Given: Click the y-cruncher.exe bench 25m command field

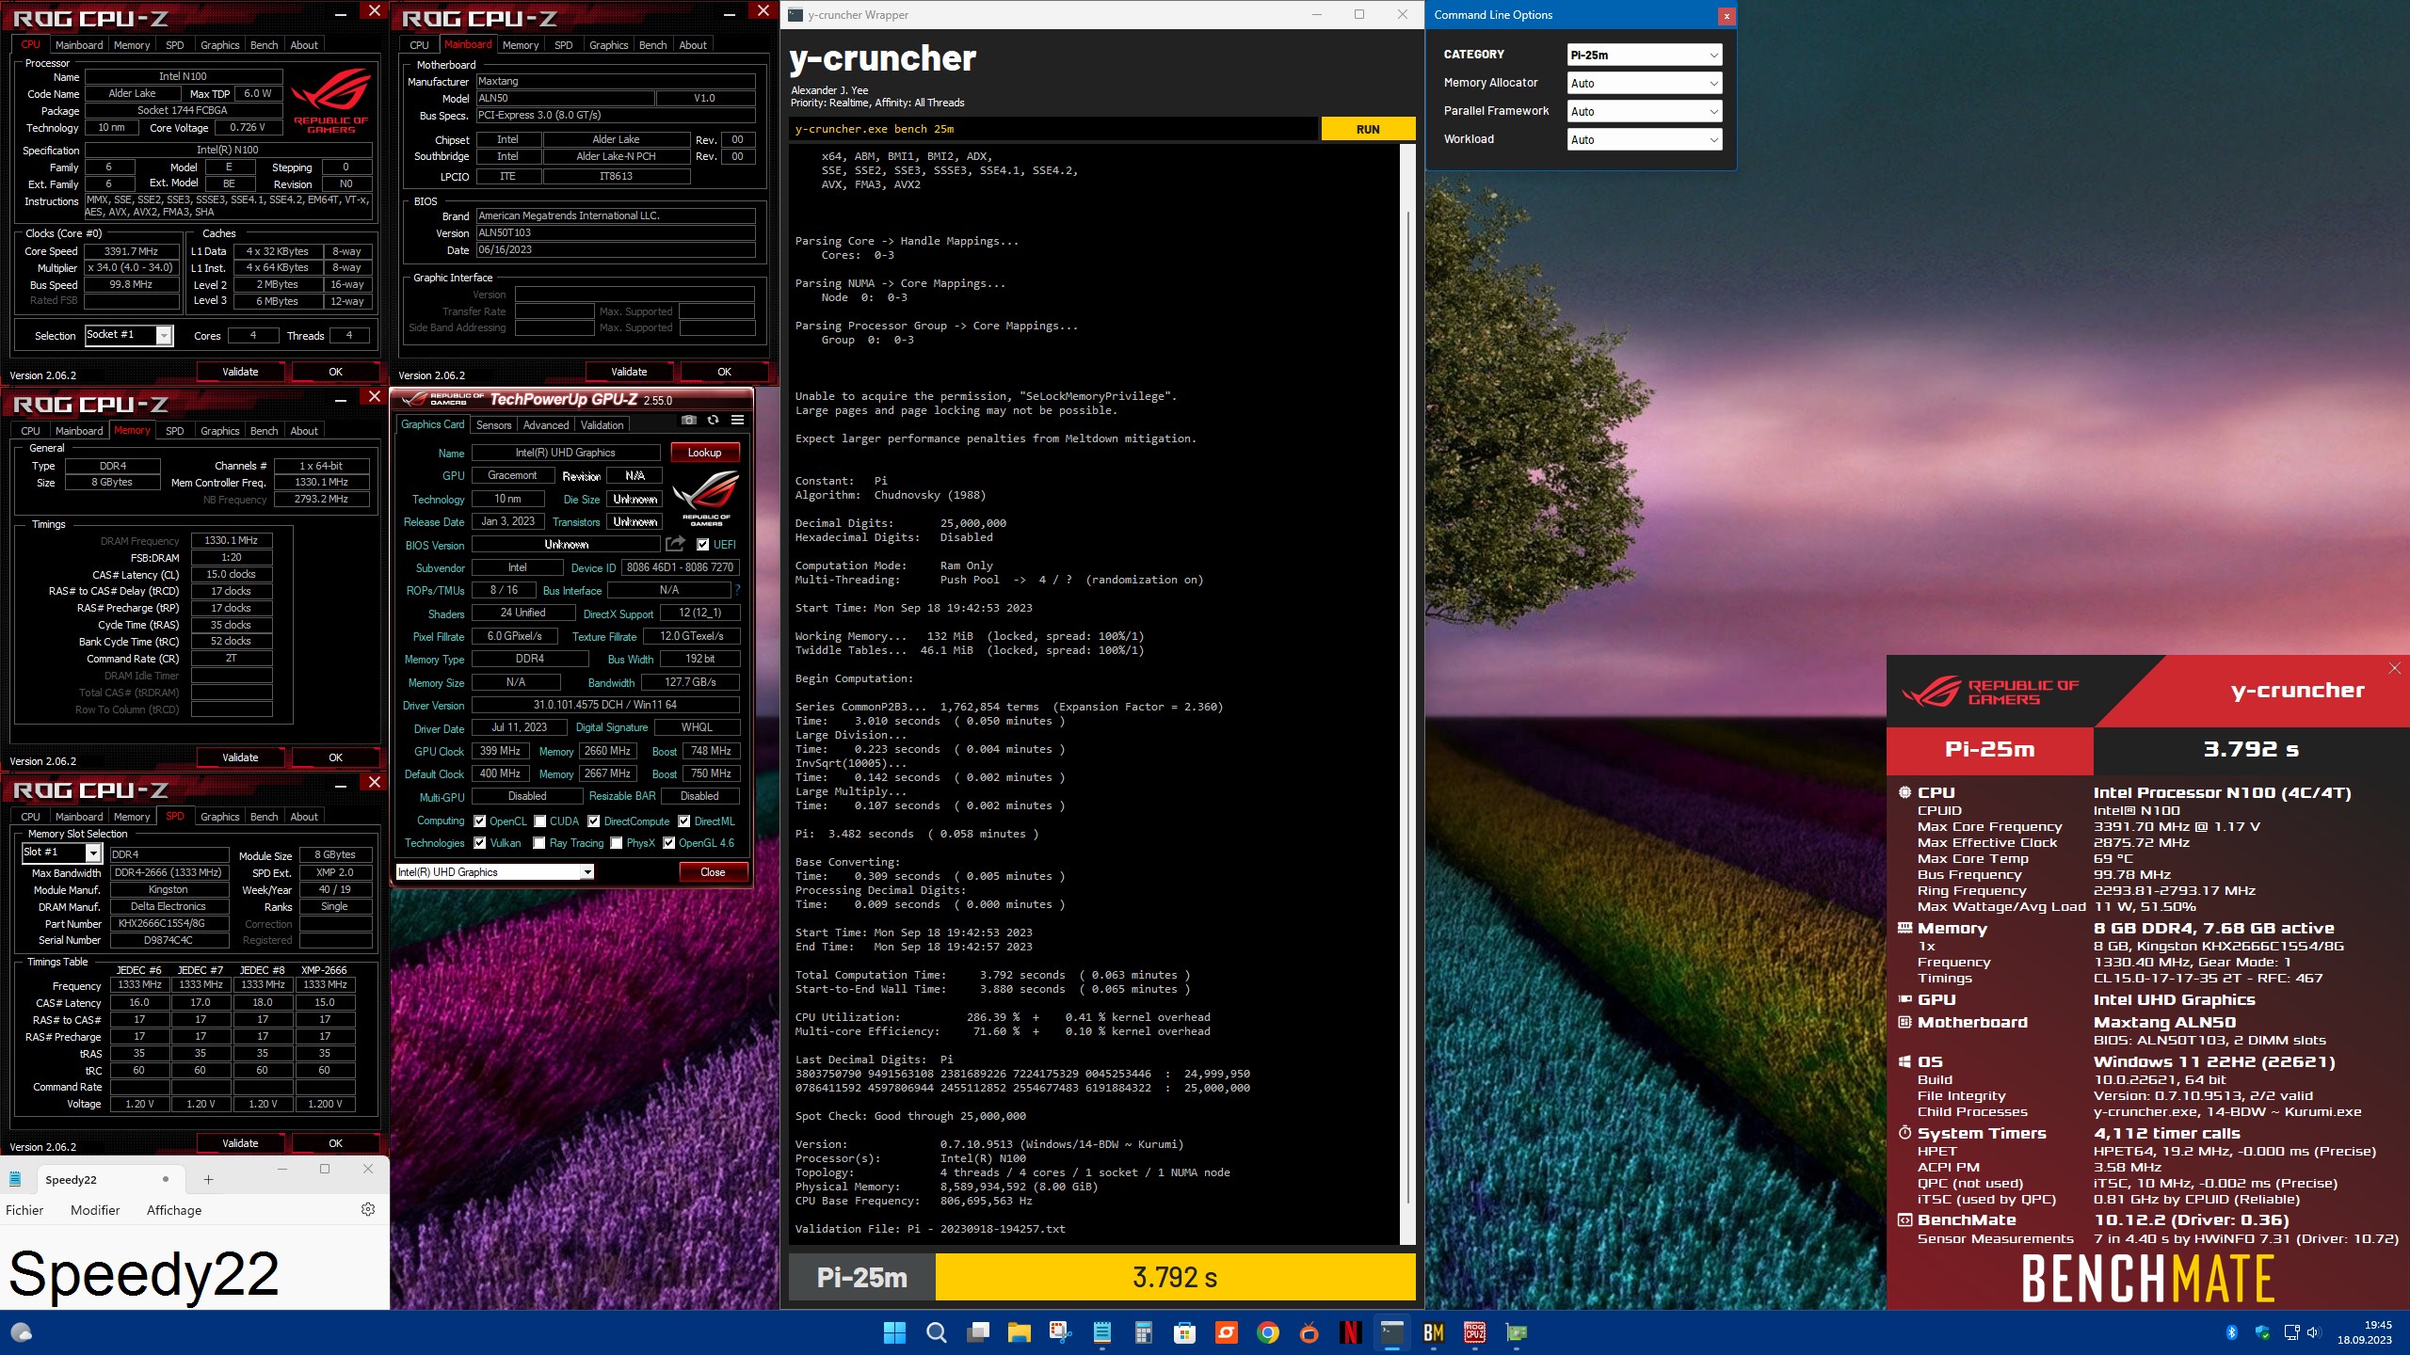Looking at the screenshot, I should (1053, 129).
